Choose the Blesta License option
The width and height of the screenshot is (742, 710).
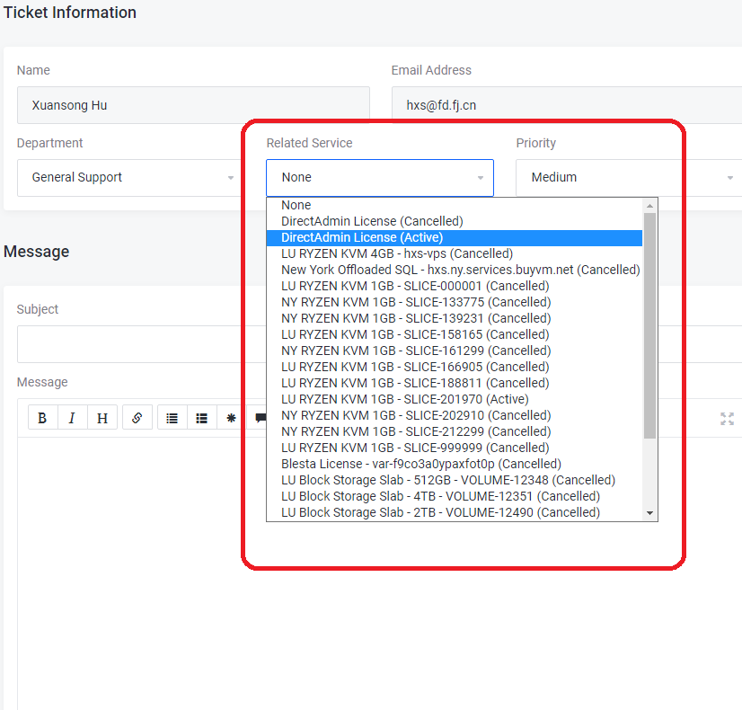[455, 464]
